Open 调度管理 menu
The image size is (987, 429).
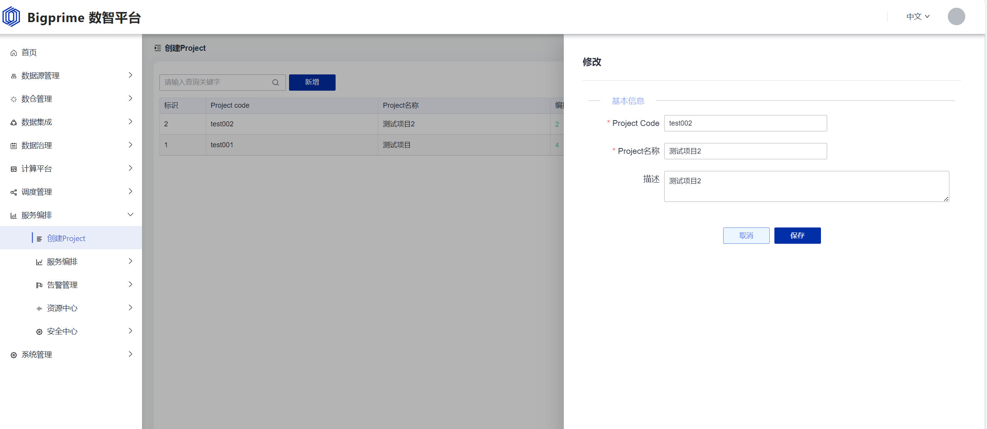point(71,192)
